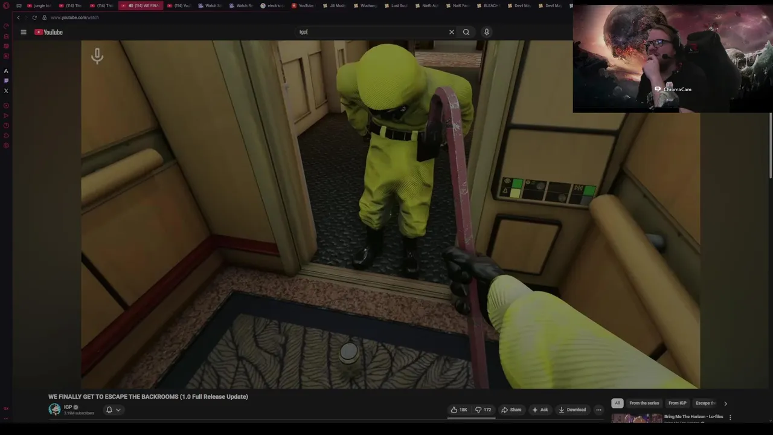Click the Download button
Image resolution: width=773 pixels, height=435 pixels.
(x=572, y=410)
